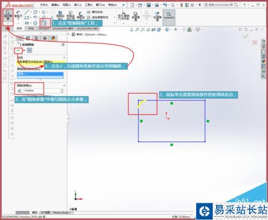Expand the part tree in flyout

pyautogui.click(x=69, y=34)
